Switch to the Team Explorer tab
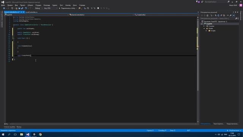The image size is (243, 137). (219, 124)
